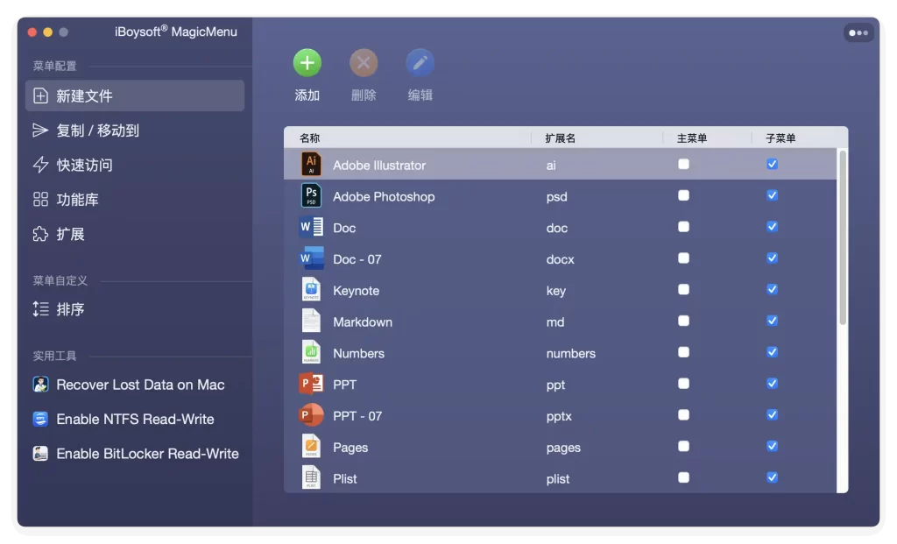Open Enable BitLocker Read-Write link
The width and height of the screenshot is (897, 544).
(x=147, y=454)
